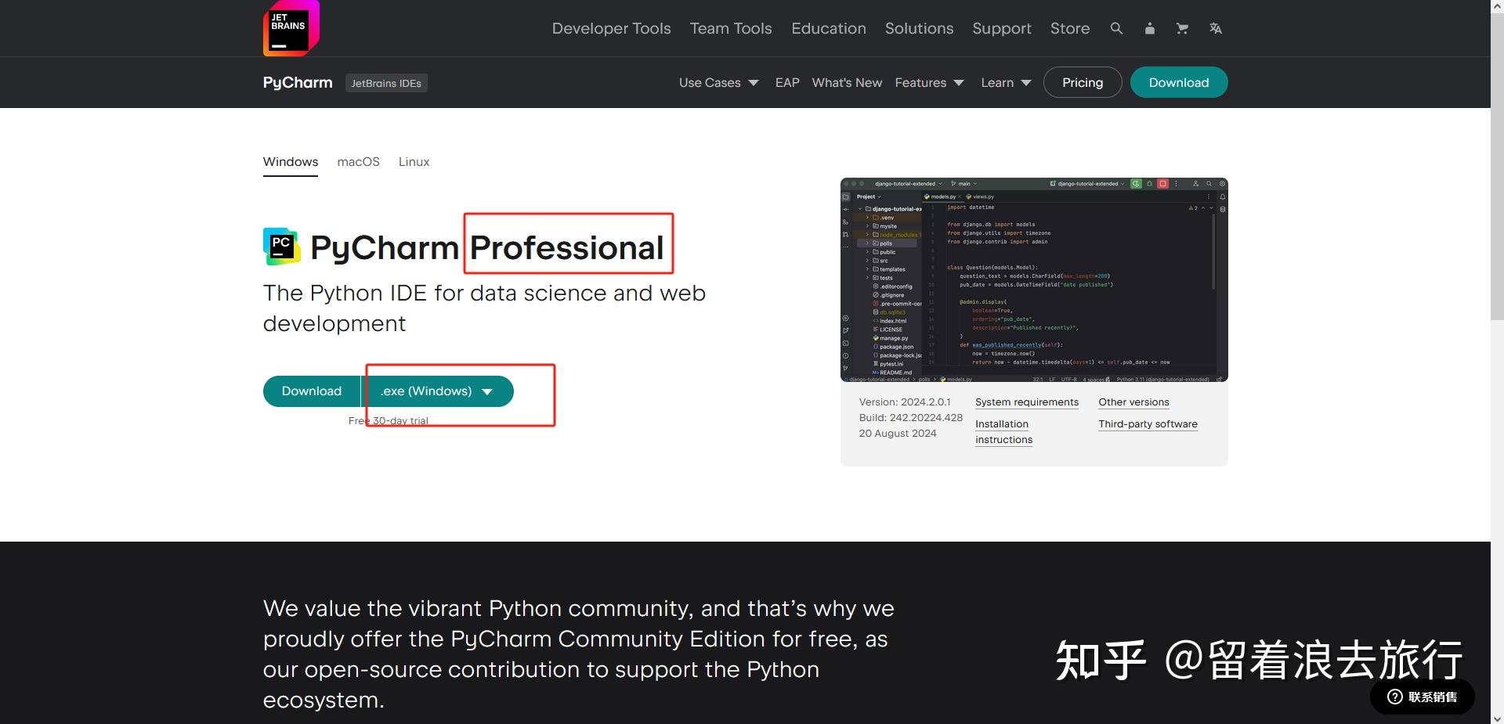Open the Installation instructions link
Screen dimensions: 1504x724
(x=1003, y=431)
